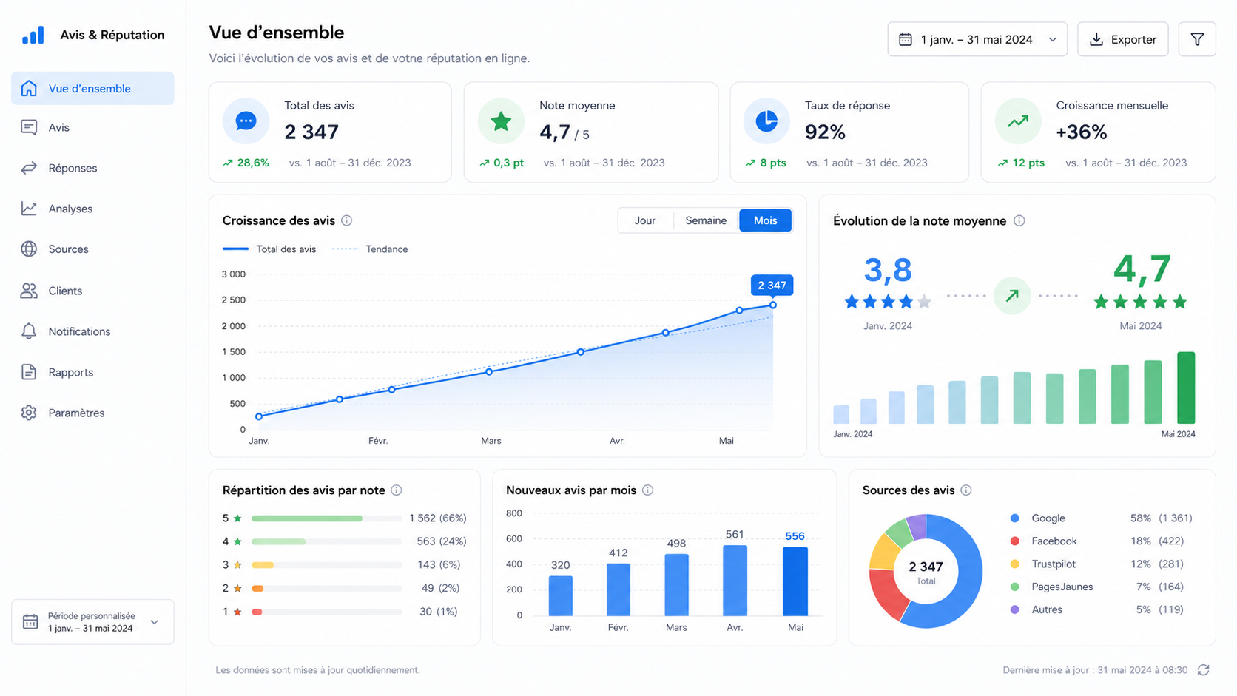Screen dimensions: 1237x696
Task: Click the pie icon in Taux de réponse card
Action: tap(766, 121)
